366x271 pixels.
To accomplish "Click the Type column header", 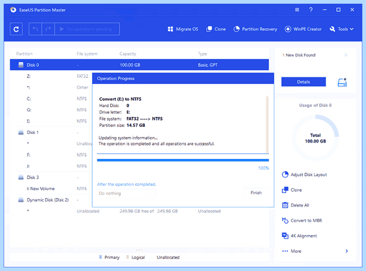I will (x=203, y=54).
